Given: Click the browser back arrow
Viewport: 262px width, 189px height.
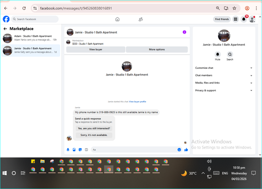Looking at the screenshot, I should pyautogui.click(x=6, y=8).
